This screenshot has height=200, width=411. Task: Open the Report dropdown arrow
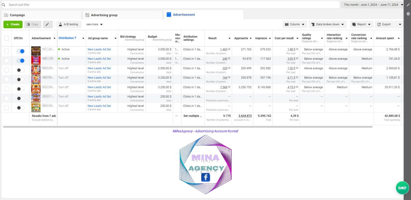click(x=370, y=24)
